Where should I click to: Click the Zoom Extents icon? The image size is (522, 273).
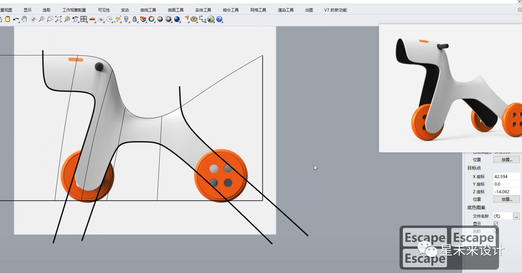pos(59,19)
